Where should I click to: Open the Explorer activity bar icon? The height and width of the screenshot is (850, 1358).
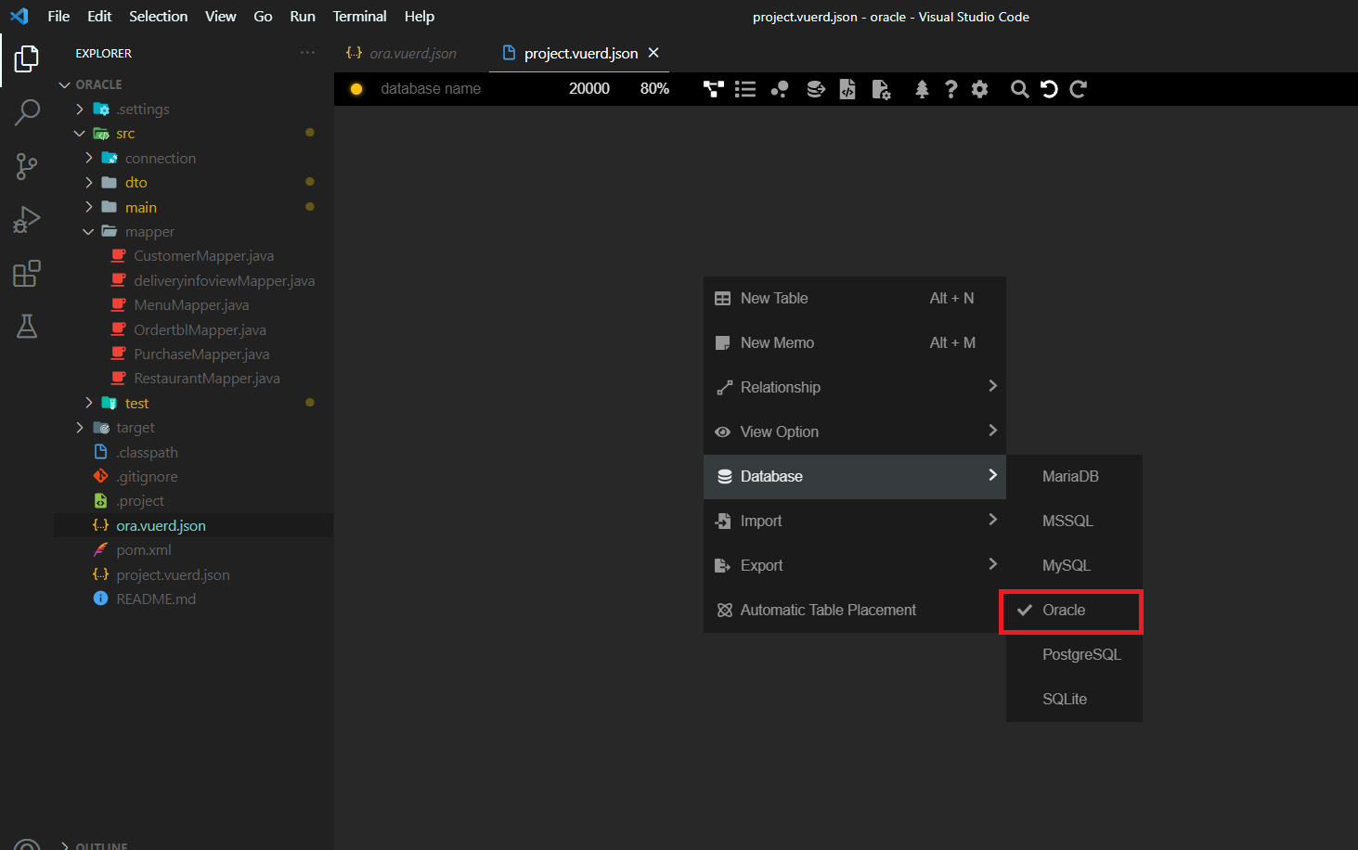click(x=27, y=59)
